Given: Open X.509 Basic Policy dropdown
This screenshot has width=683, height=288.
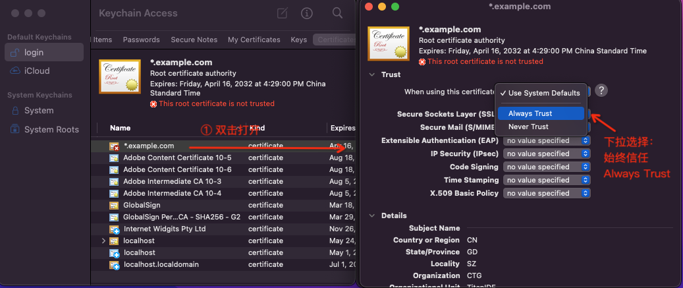Looking at the screenshot, I should [547, 193].
